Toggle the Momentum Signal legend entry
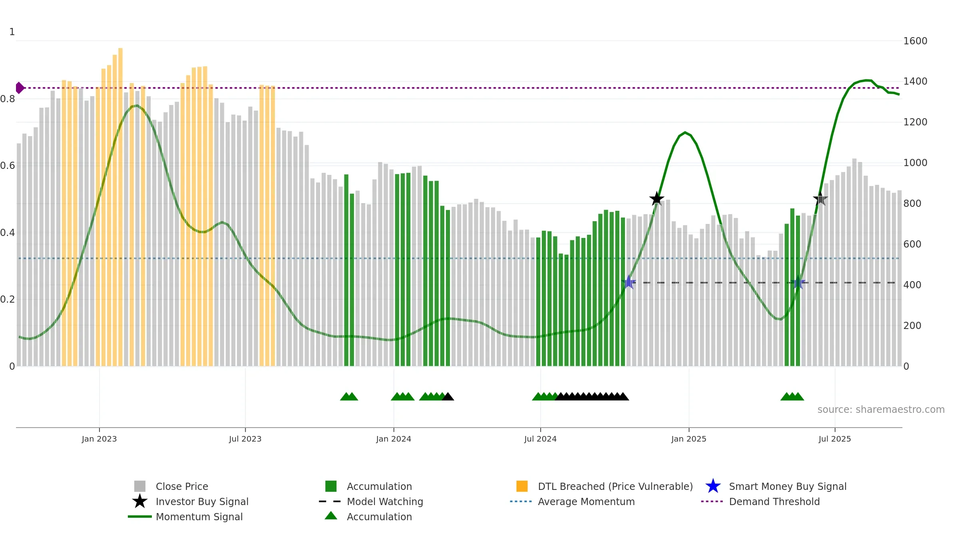This screenshot has height=539, width=959. tap(185, 517)
